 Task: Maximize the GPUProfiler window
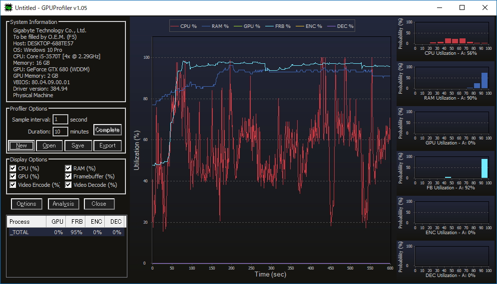pos(462,7)
